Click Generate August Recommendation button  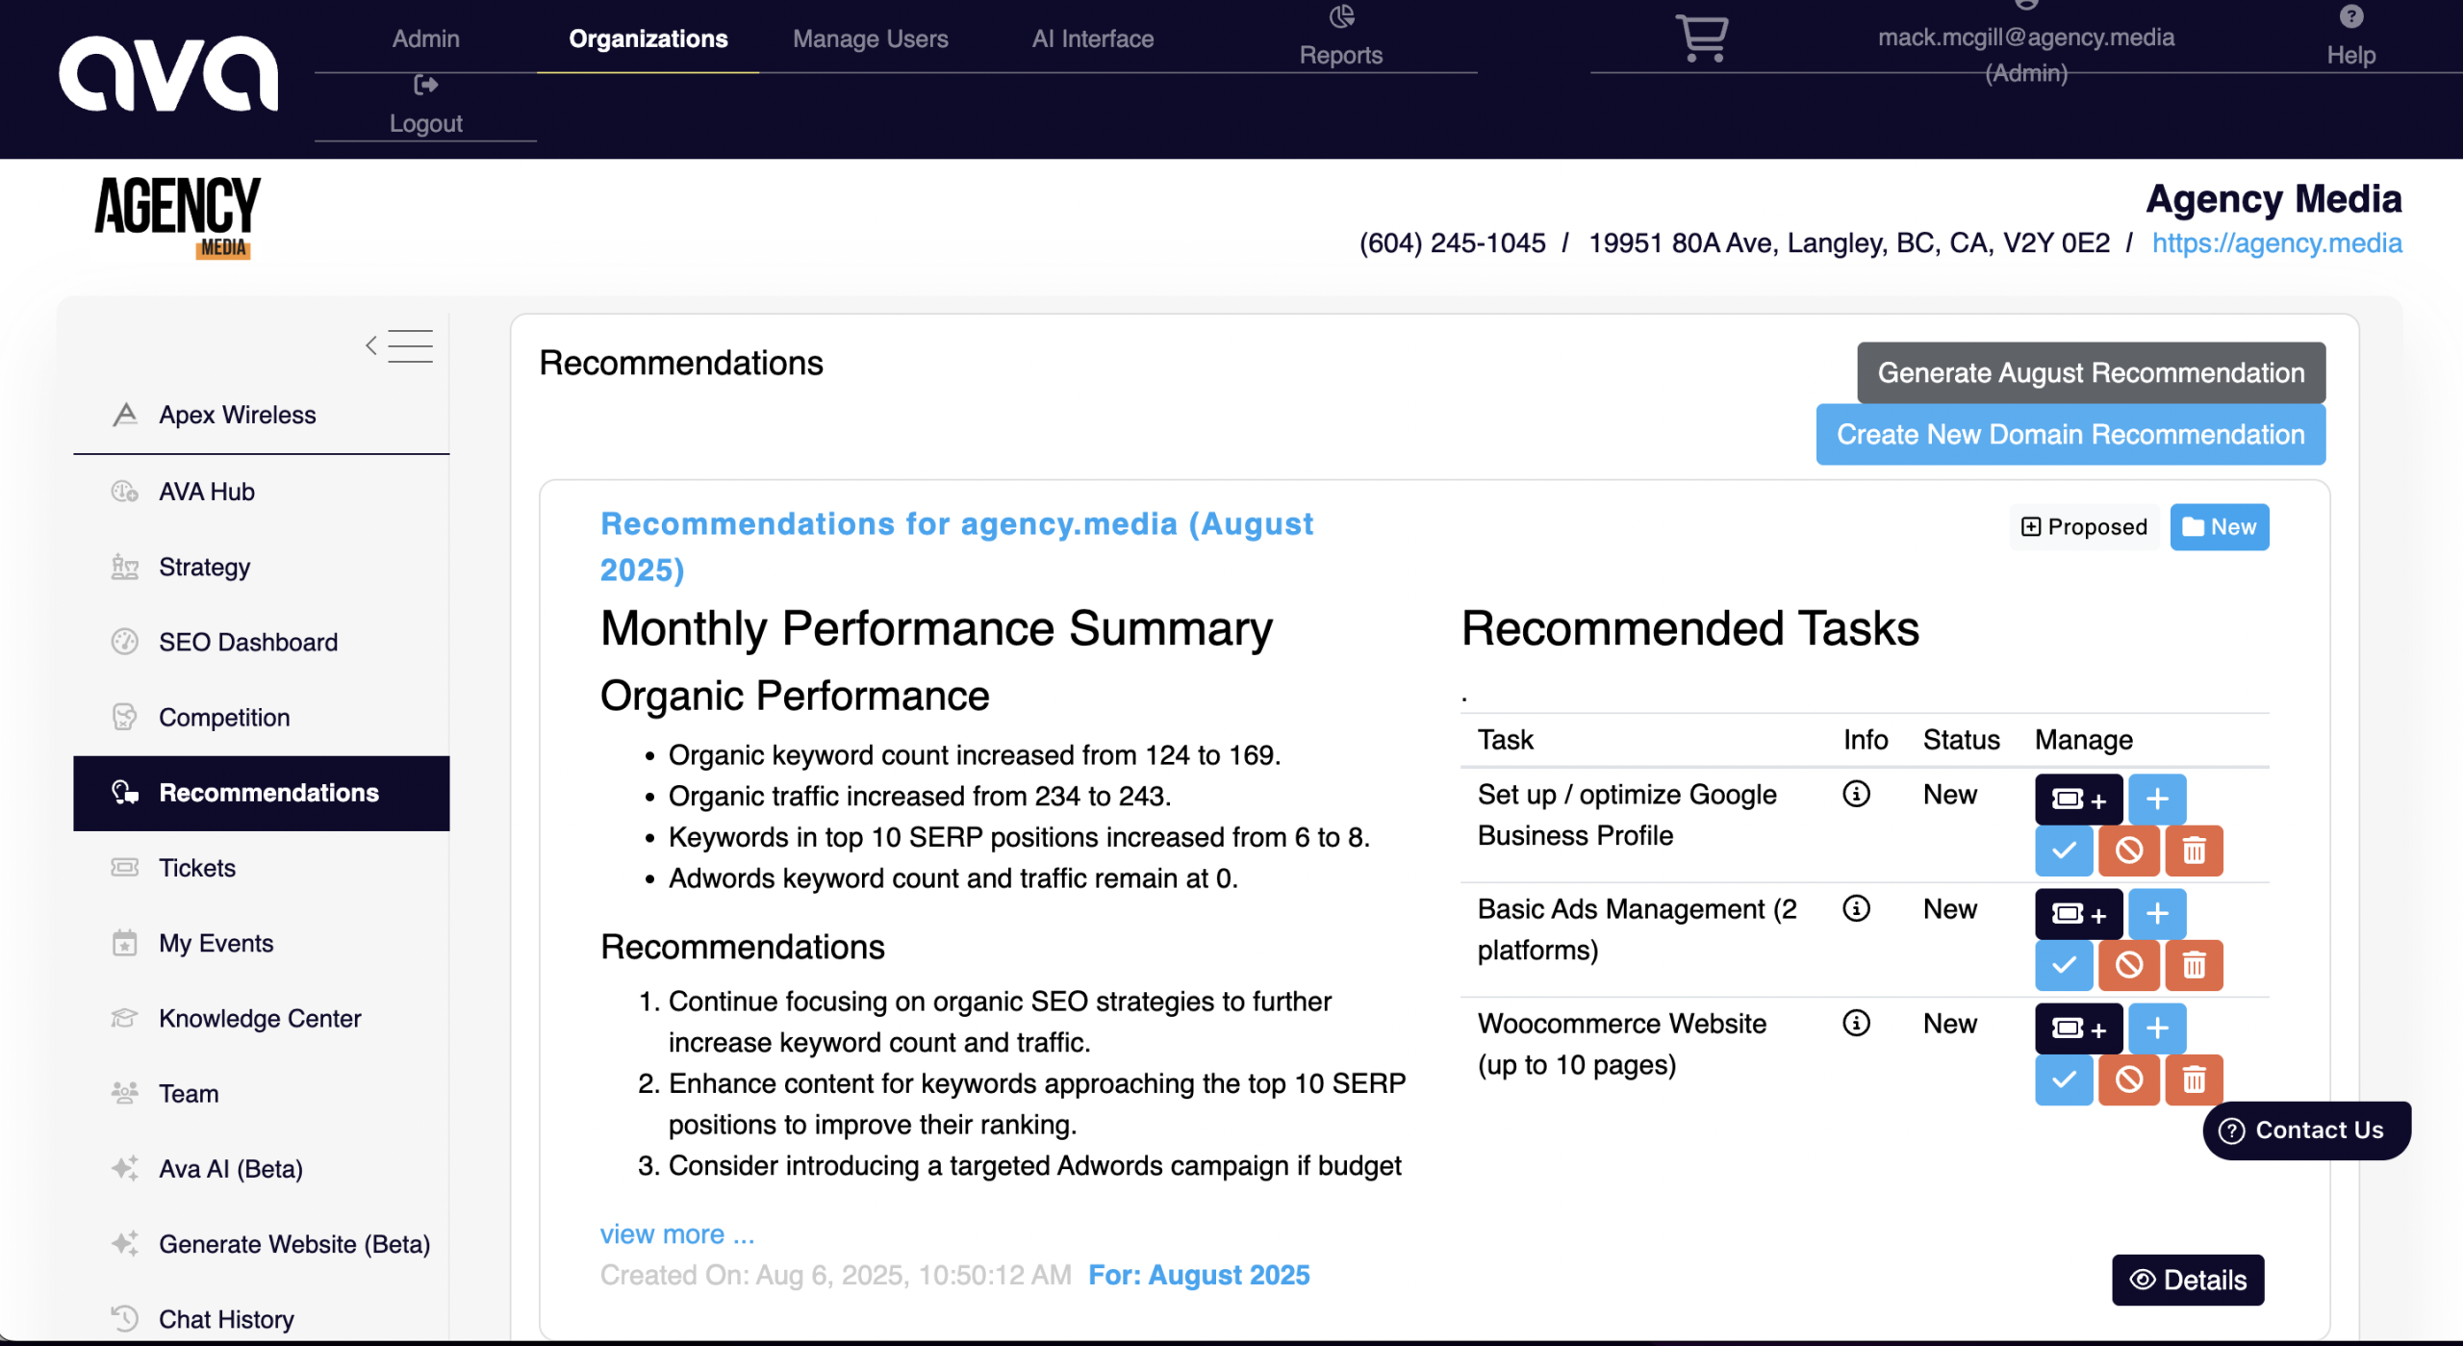[2091, 372]
